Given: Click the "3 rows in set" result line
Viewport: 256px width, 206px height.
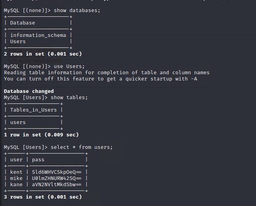Looking at the screenshot, I should click(43, 197).
